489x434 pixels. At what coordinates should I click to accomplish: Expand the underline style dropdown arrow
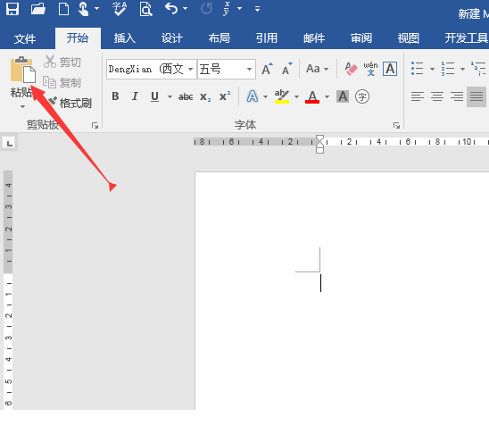(170, 96)
